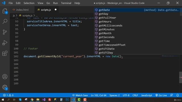Click serviceTitleArea.innerHTML on line 93
The height and width of the screenshot is (102, 182).
pyautogui.click(x=47, y=22)
